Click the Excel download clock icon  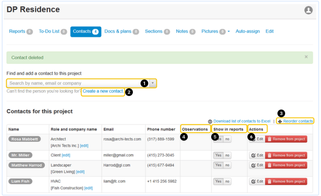[210, 122]
